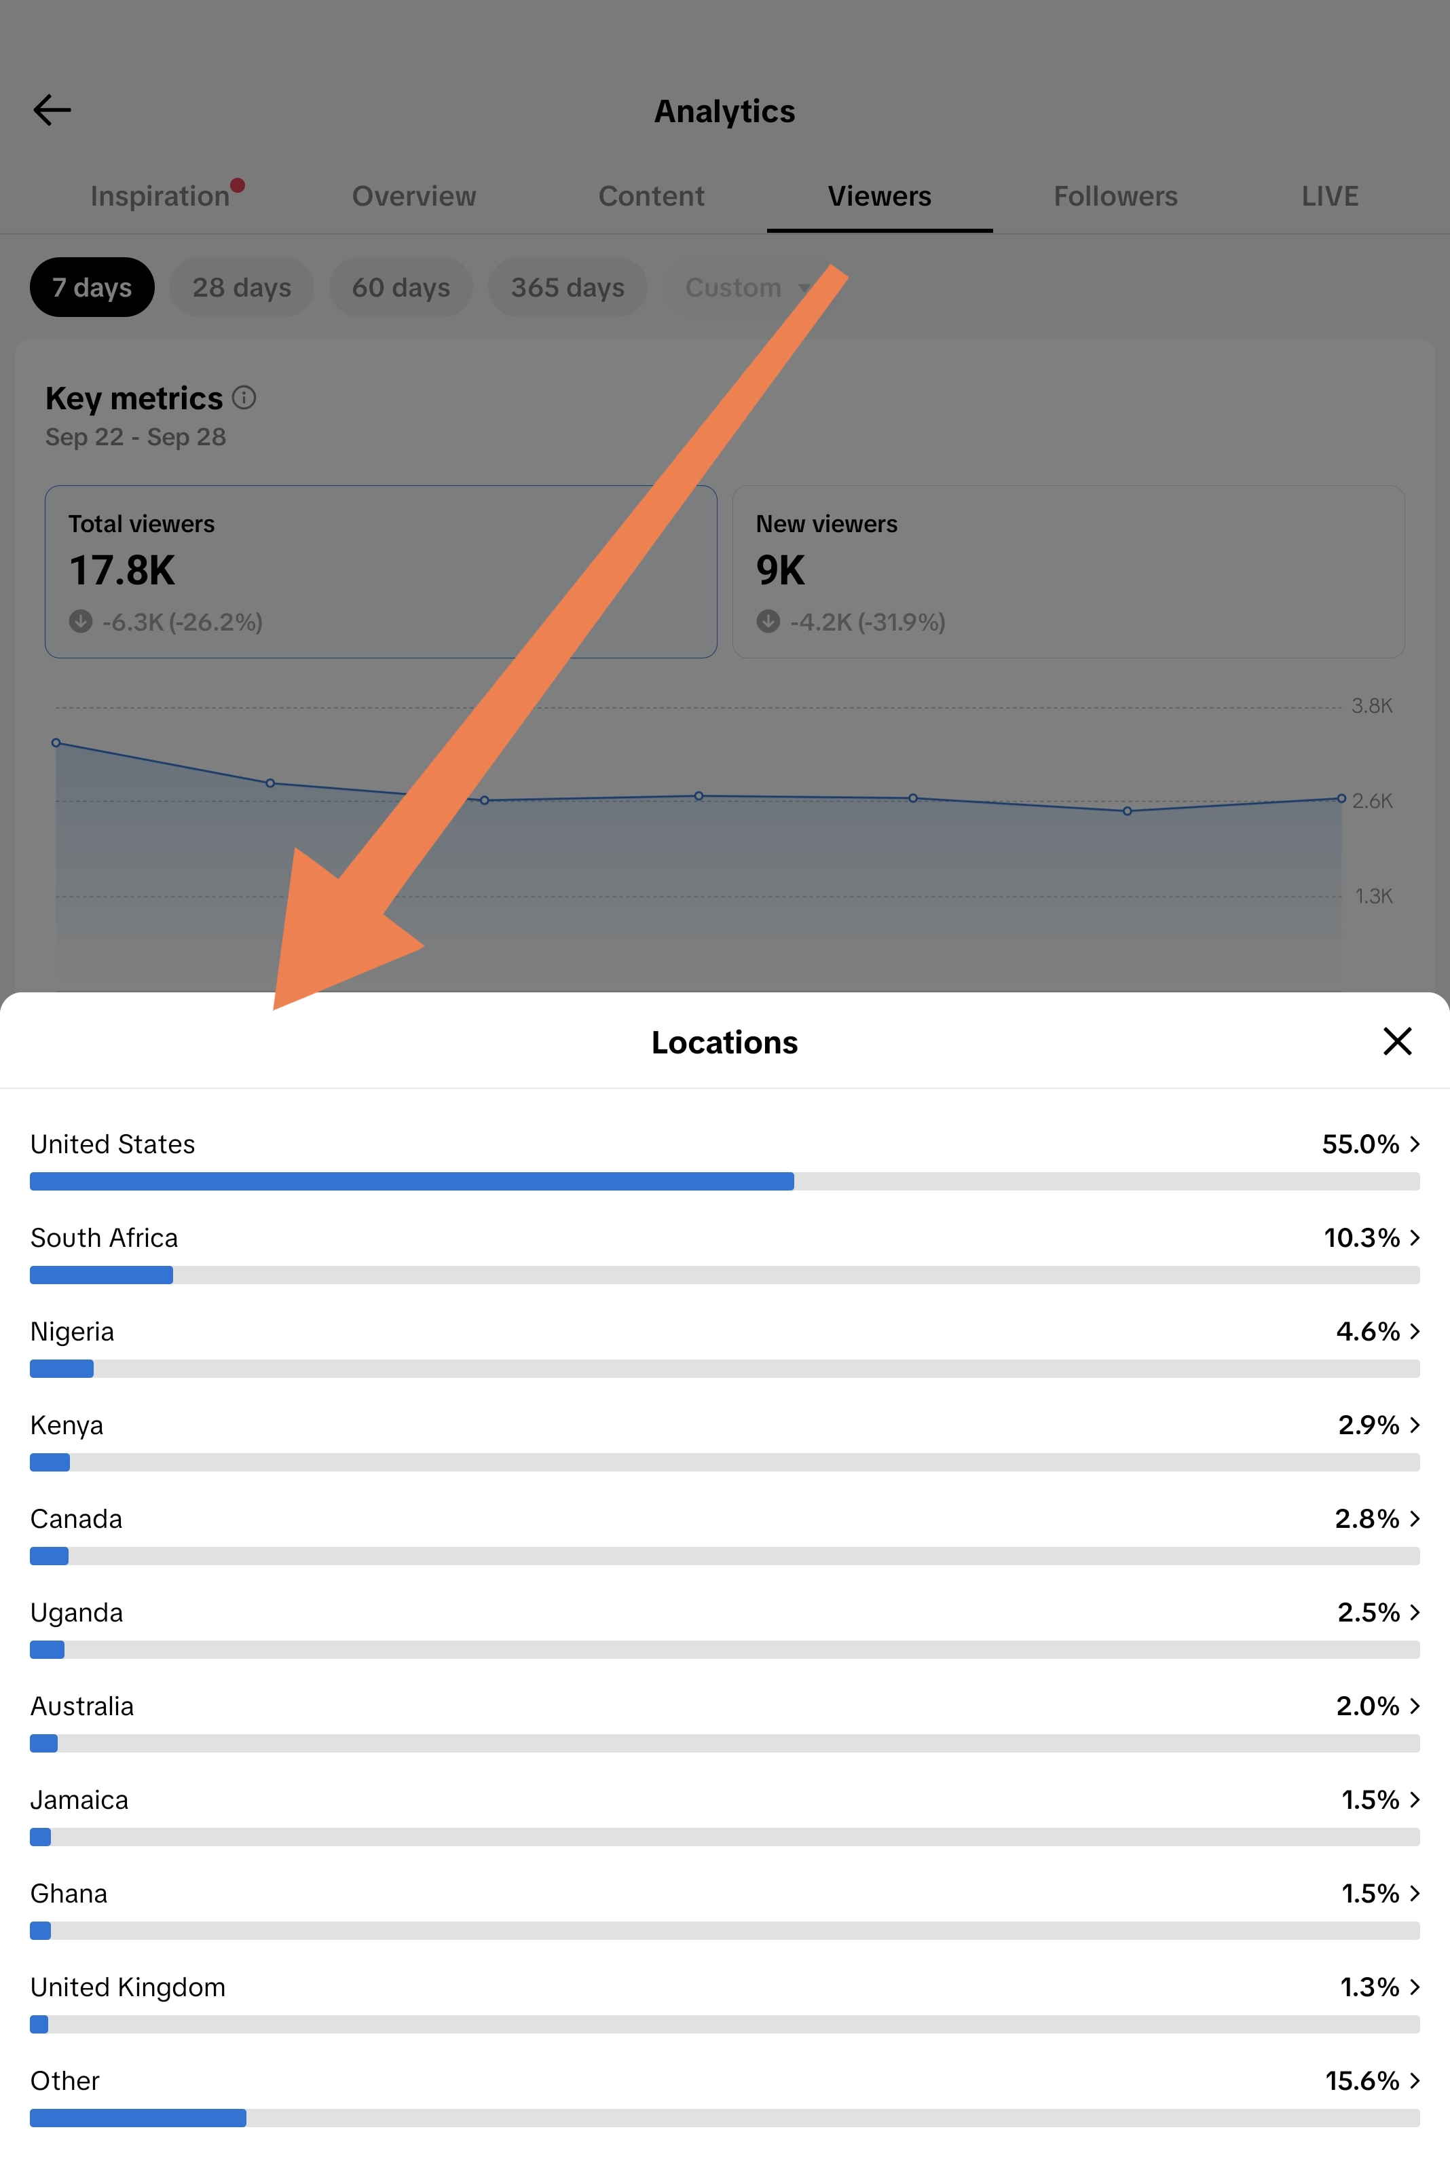Image resolution: width=1450 pixels, height=2172 pixels.
Task: Select the 7 days range
Action: tap(92, 288)
